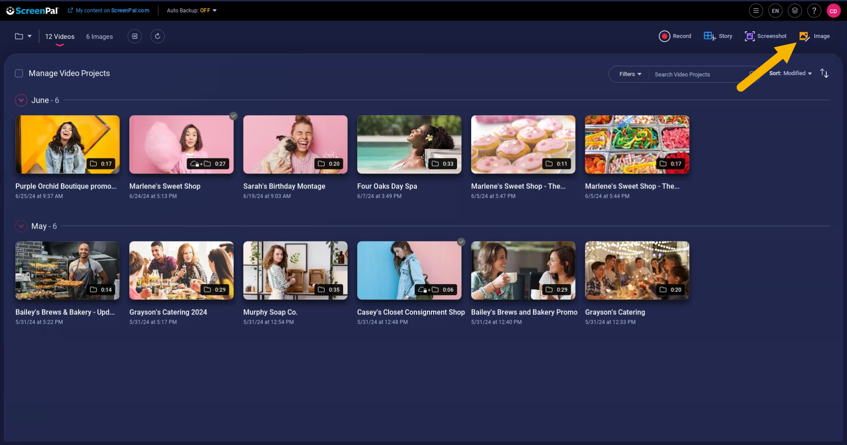847x445 pixels.
Task: Collapse the June group
Action: coord(21,100)
